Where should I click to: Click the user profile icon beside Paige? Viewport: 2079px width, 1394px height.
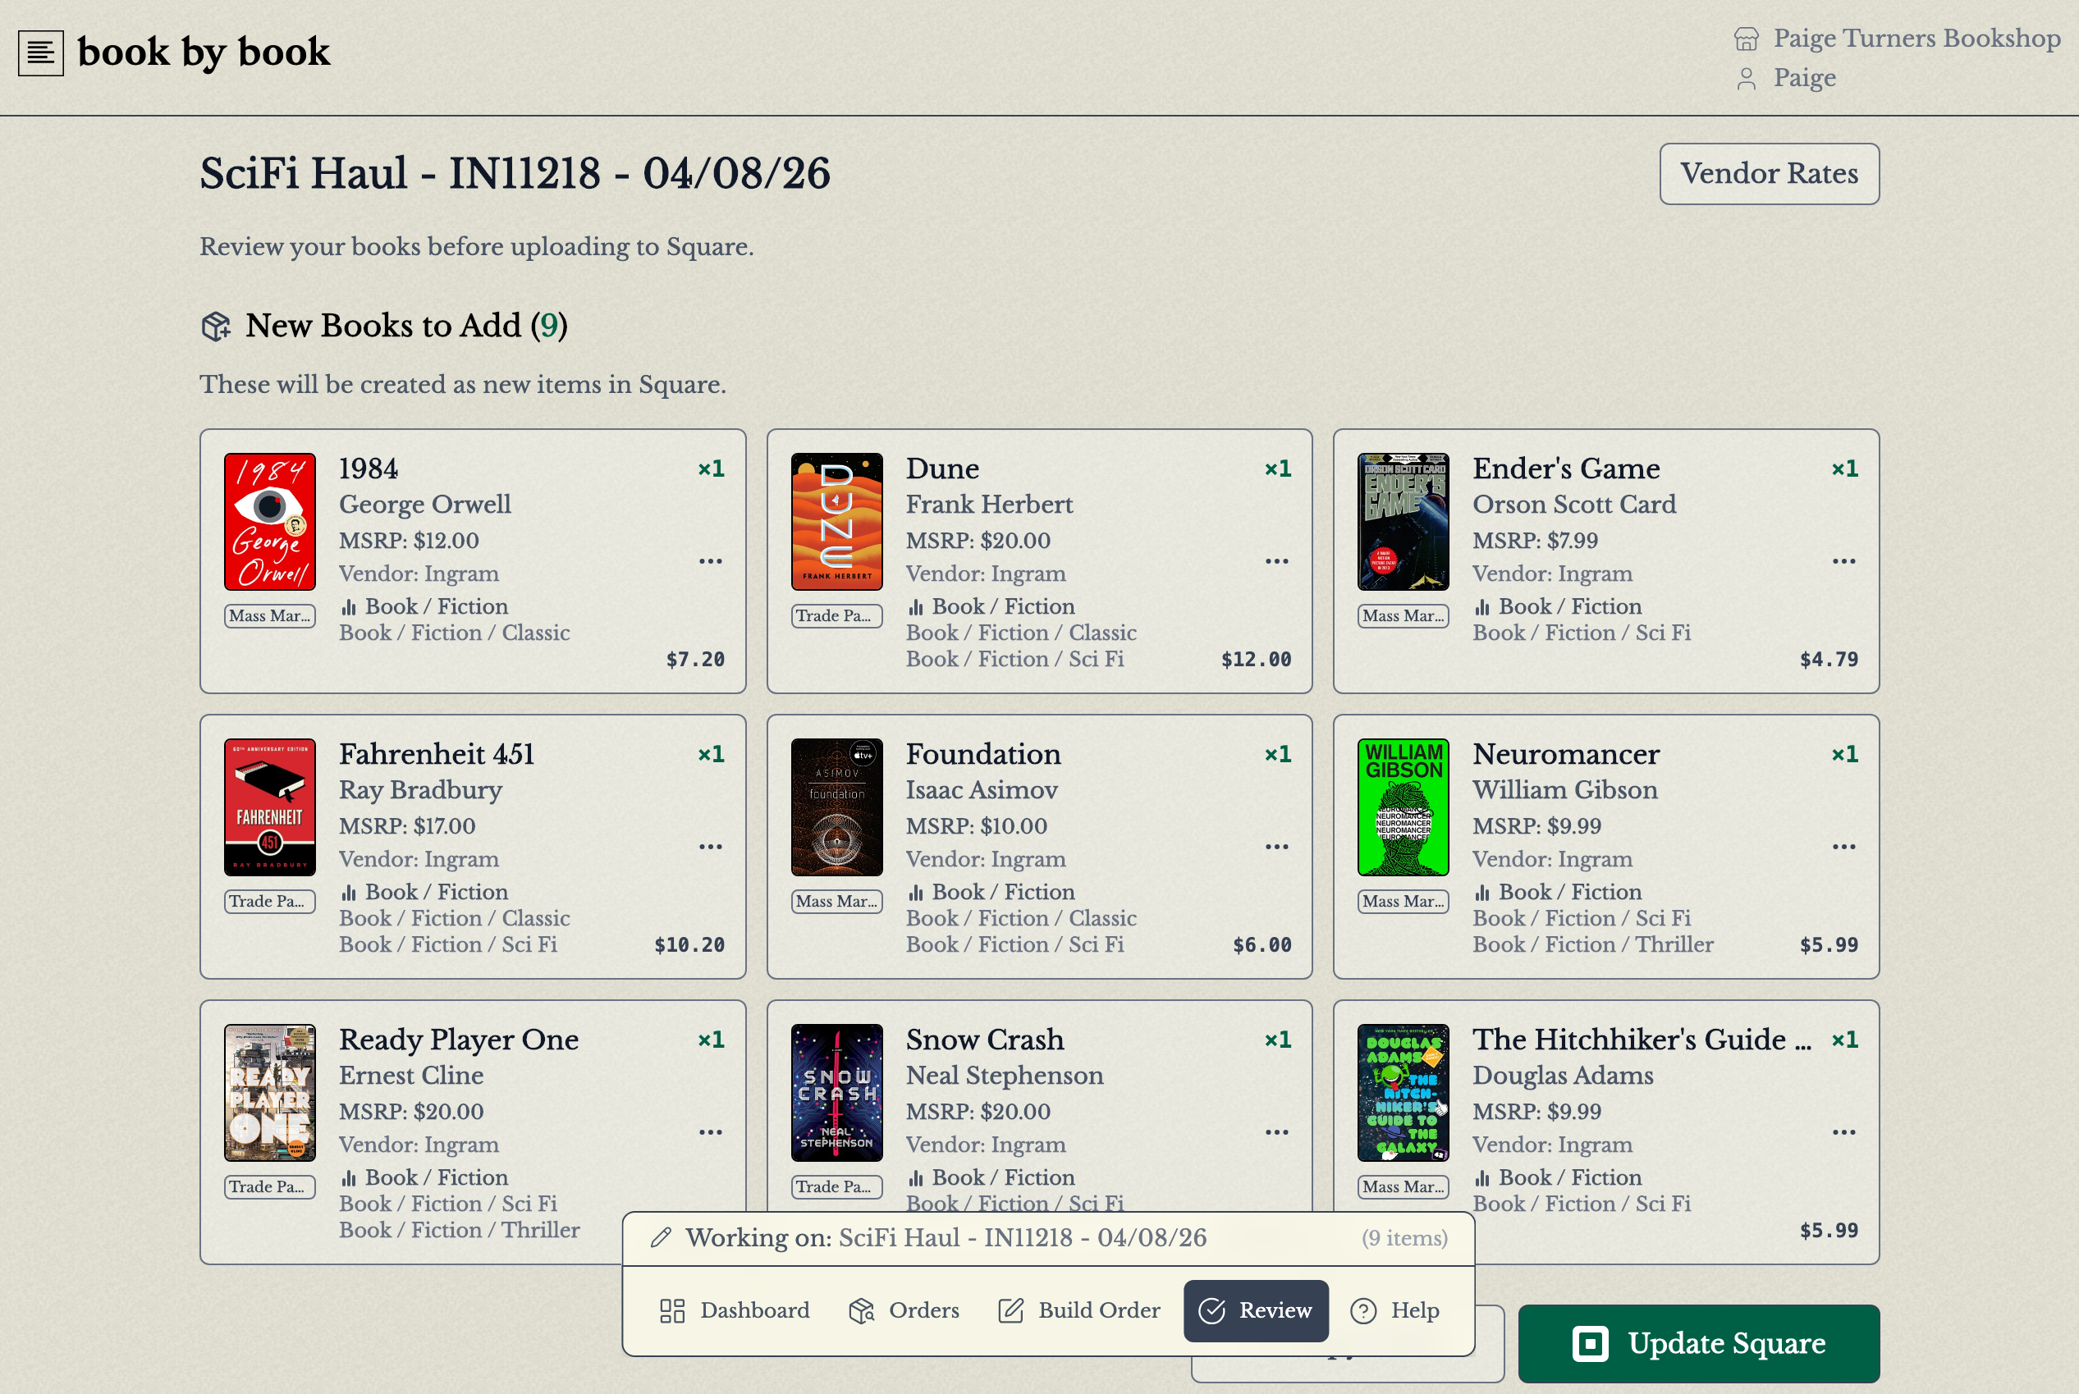(1746, 79)
